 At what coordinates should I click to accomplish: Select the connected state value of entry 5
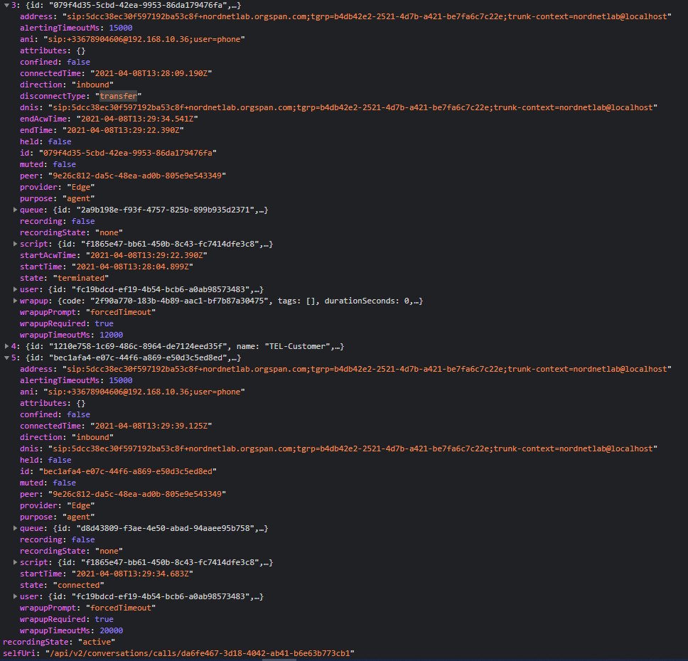78,585
